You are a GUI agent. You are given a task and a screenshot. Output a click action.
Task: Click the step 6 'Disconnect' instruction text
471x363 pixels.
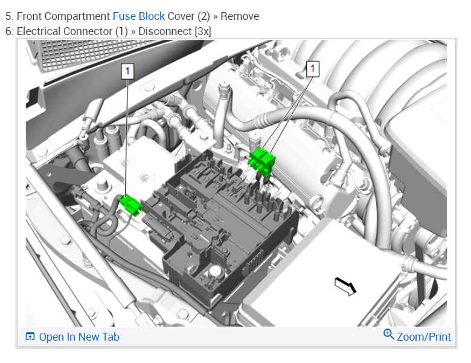coord(165,31)
